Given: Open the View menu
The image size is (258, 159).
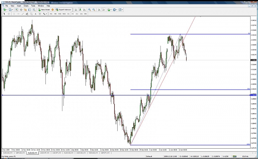Looking at the screenshot, I should pyautogui.click(x=12, y=6).
